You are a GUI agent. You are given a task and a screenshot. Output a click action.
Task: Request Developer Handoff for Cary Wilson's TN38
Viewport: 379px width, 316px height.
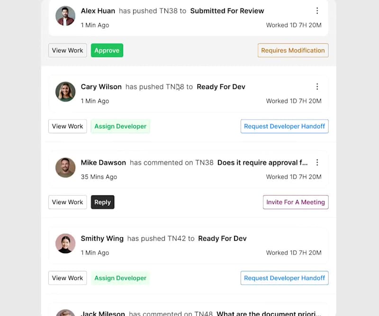coord(285,126)
